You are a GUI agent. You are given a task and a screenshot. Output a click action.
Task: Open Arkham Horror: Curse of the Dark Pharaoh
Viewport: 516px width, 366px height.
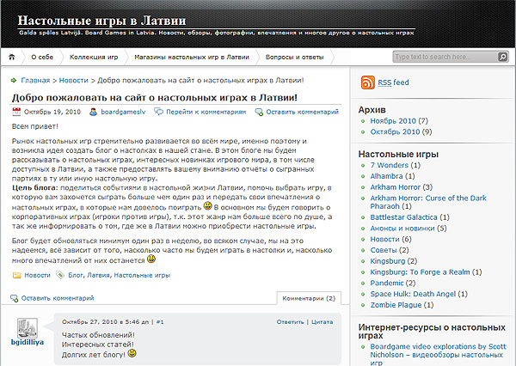click(x=428, y=202)
